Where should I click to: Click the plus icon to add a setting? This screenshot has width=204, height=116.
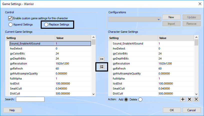click(183, 99)
